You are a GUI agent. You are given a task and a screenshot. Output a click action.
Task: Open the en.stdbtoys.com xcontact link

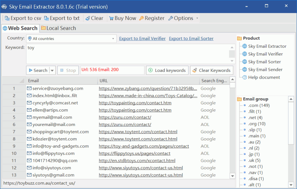click(137, 160)
